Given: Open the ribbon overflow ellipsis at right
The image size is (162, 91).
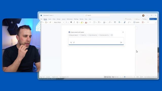Looking at the screenshot, I should tap(148, 22).
